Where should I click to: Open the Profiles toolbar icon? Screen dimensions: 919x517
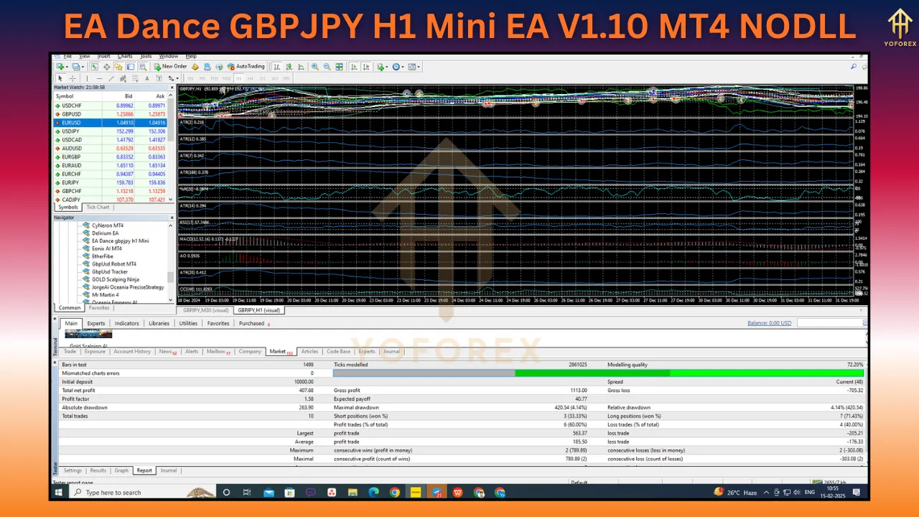[78, 66]
